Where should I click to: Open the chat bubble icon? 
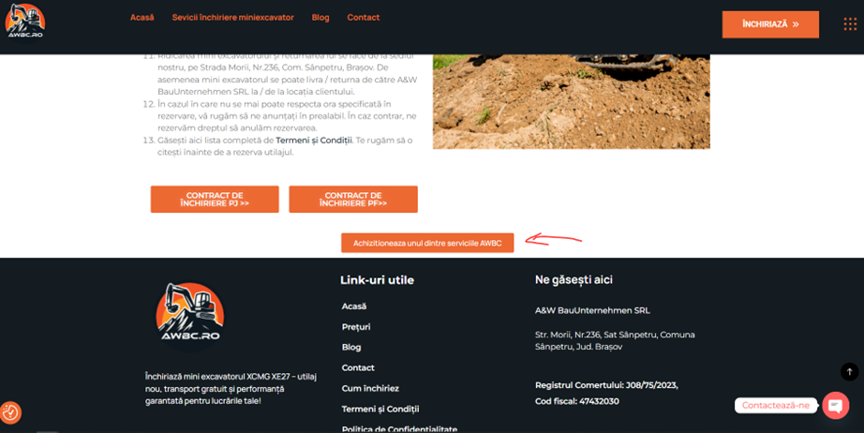click(835, 406)
